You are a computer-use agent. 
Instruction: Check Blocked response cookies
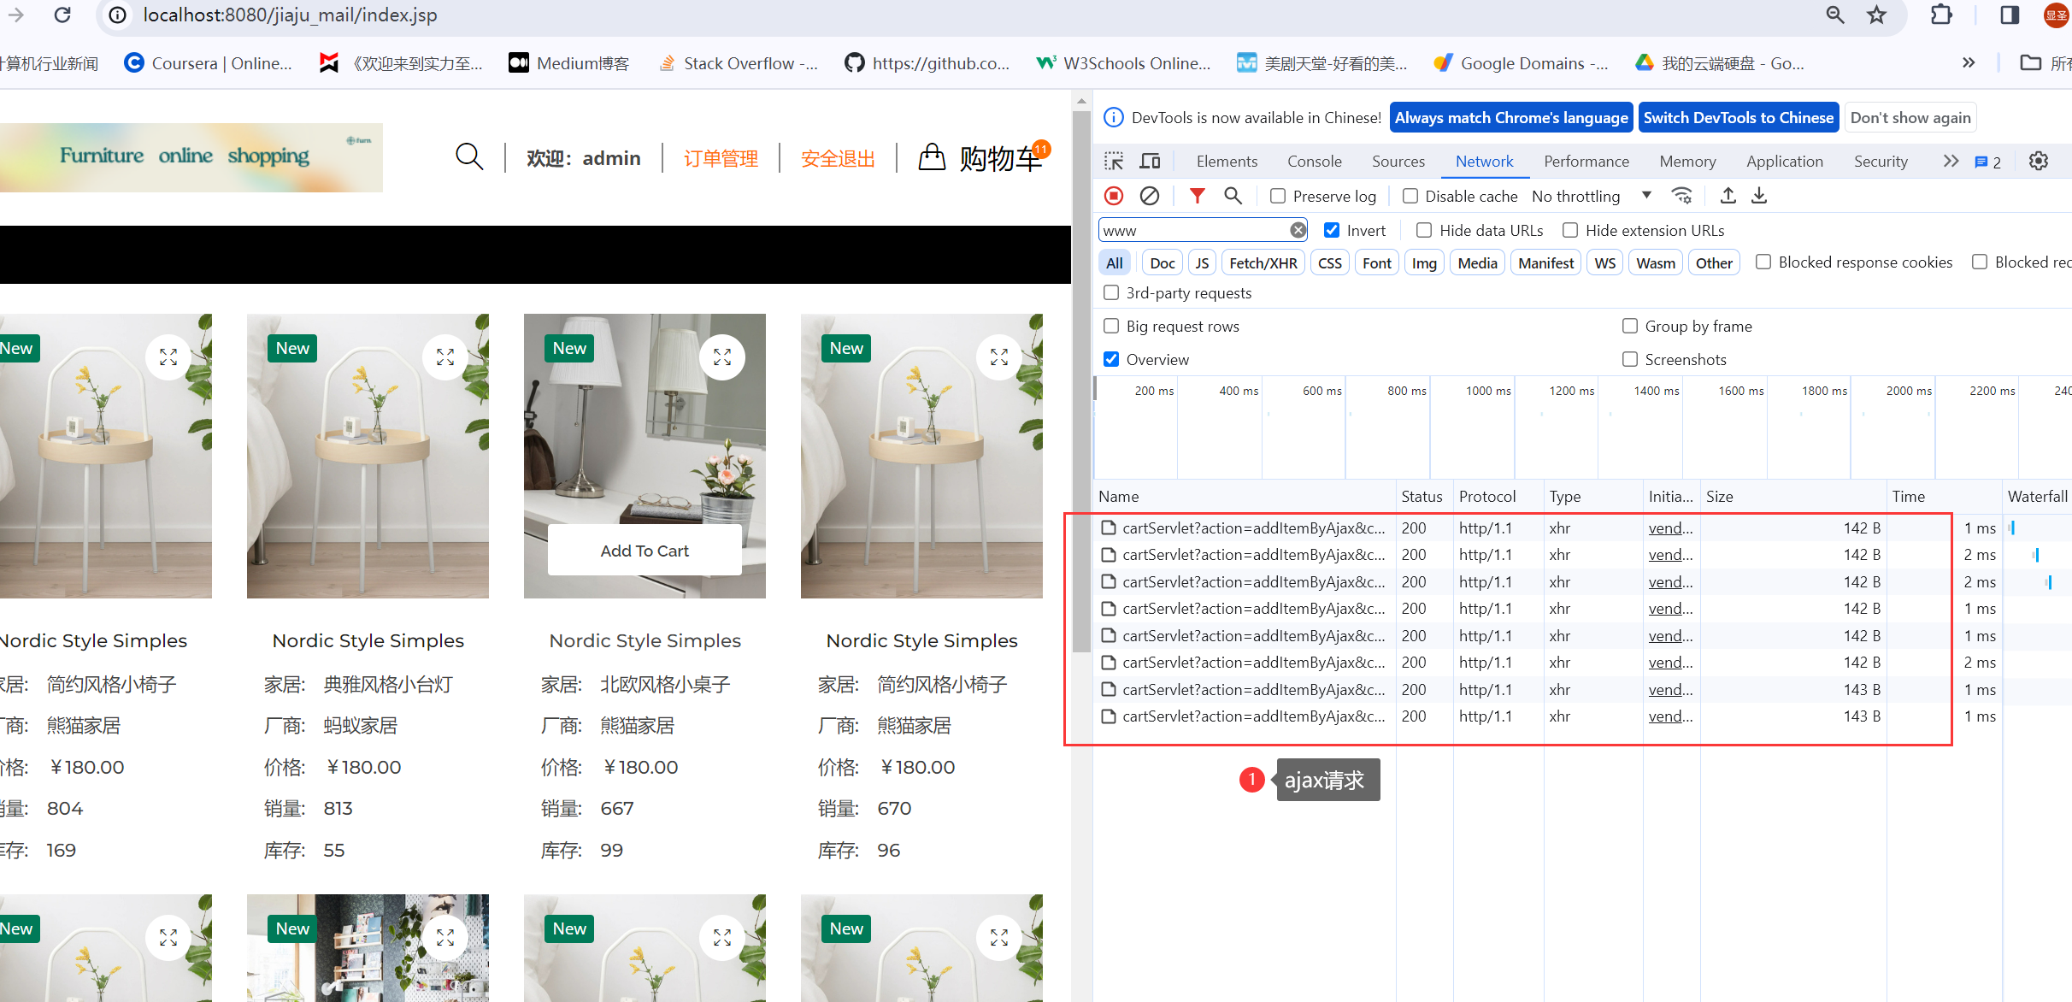tap(1763, 262)
